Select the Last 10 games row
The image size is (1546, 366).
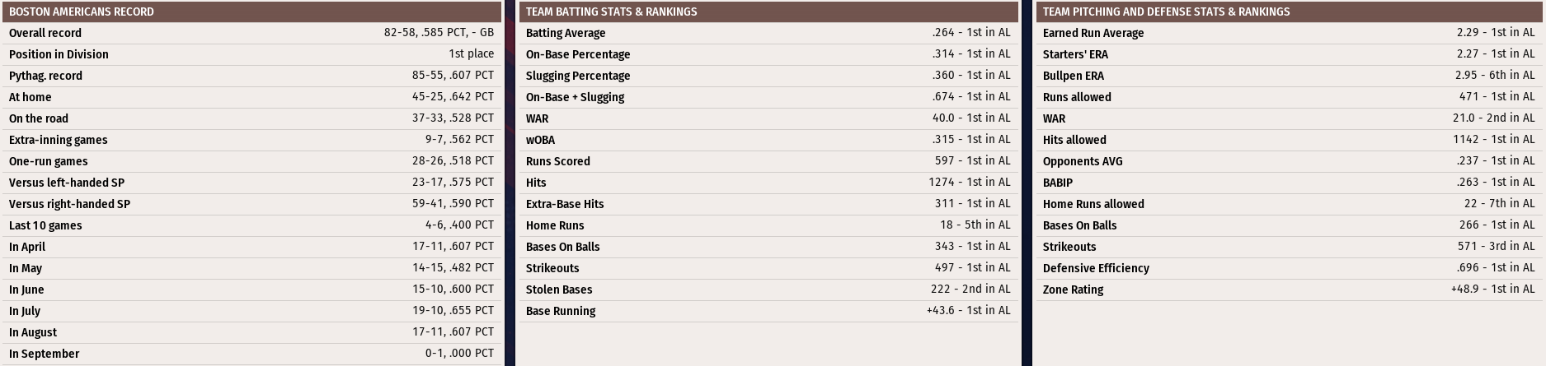click(251, 225)
